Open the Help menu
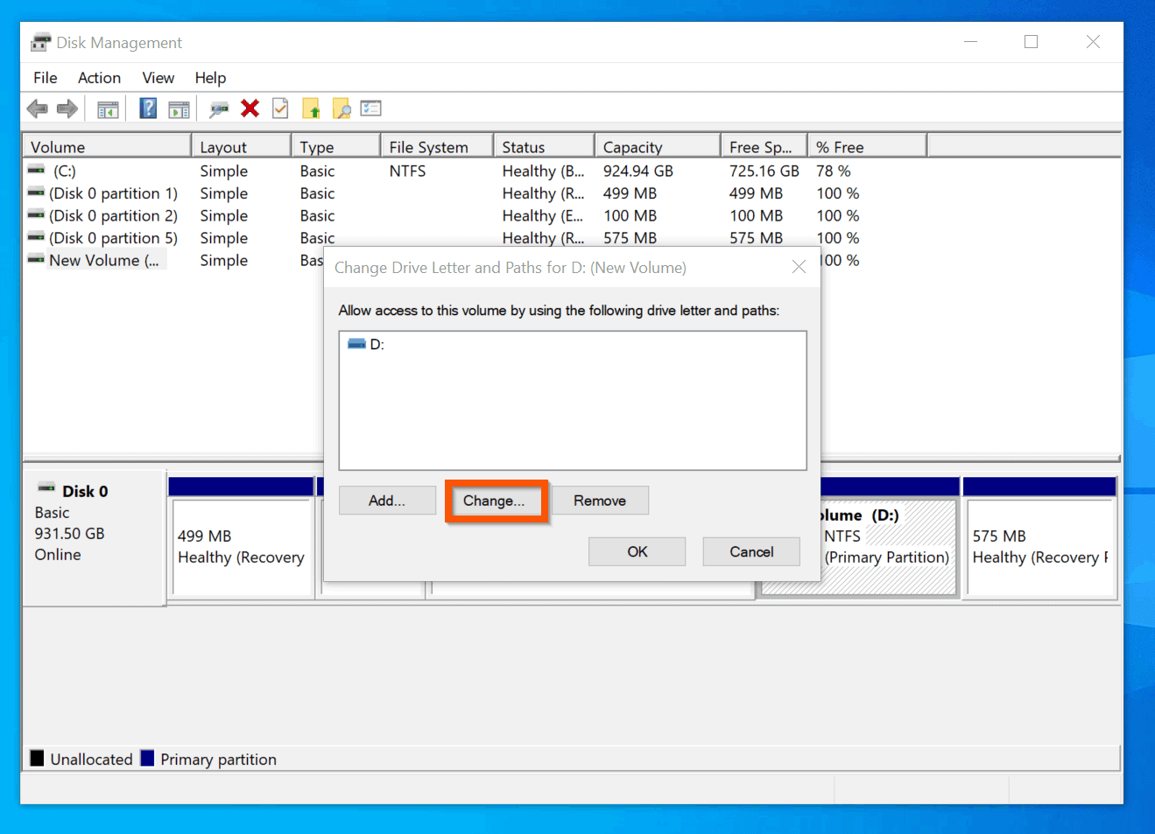1155x834 pixels. pyautogui.click(x=209, y=78)
